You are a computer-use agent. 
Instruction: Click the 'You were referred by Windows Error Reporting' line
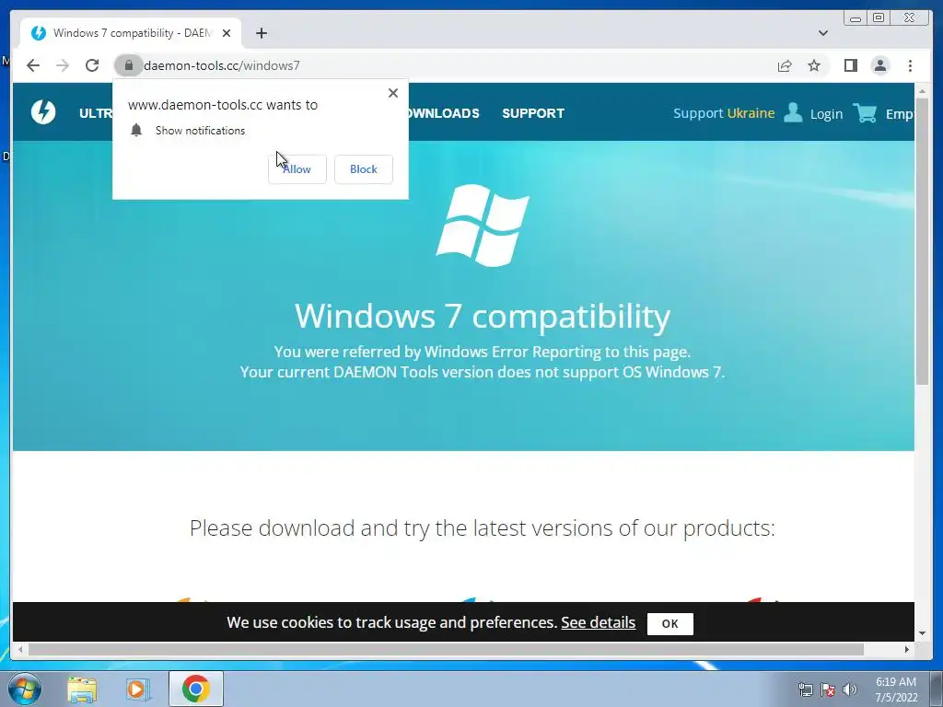click(483, 352)
